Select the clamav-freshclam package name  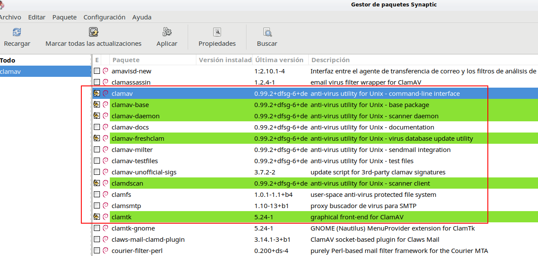pyautogui.click(x=138, y=139)
